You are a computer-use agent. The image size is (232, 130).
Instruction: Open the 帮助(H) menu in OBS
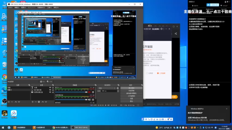[x=56, y=8]
